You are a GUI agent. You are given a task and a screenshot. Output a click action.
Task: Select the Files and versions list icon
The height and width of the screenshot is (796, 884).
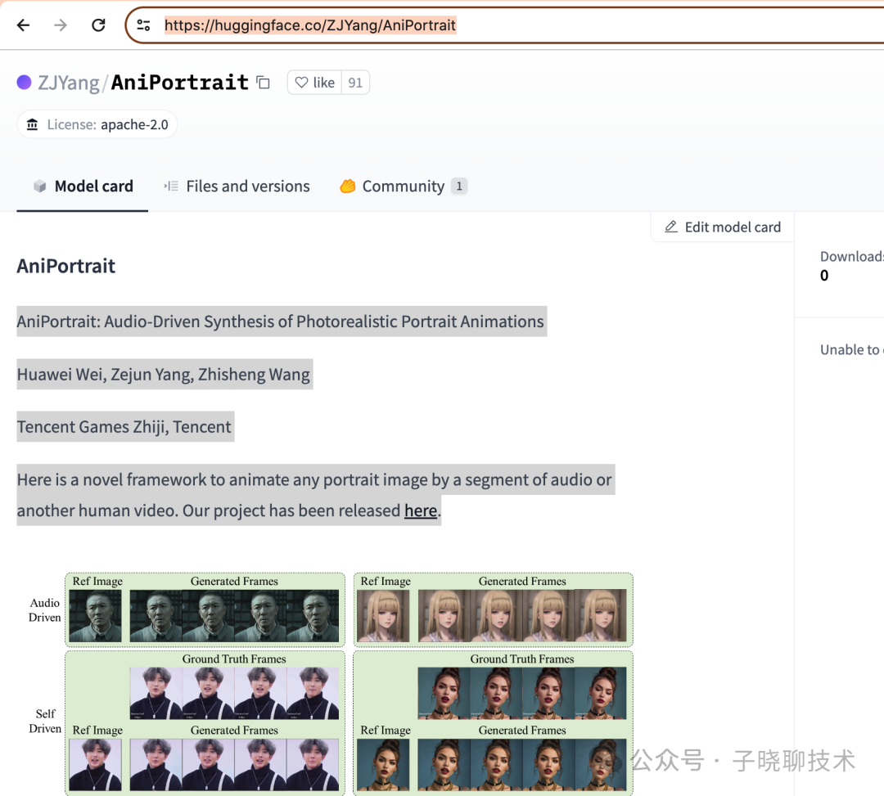point(171,186)
